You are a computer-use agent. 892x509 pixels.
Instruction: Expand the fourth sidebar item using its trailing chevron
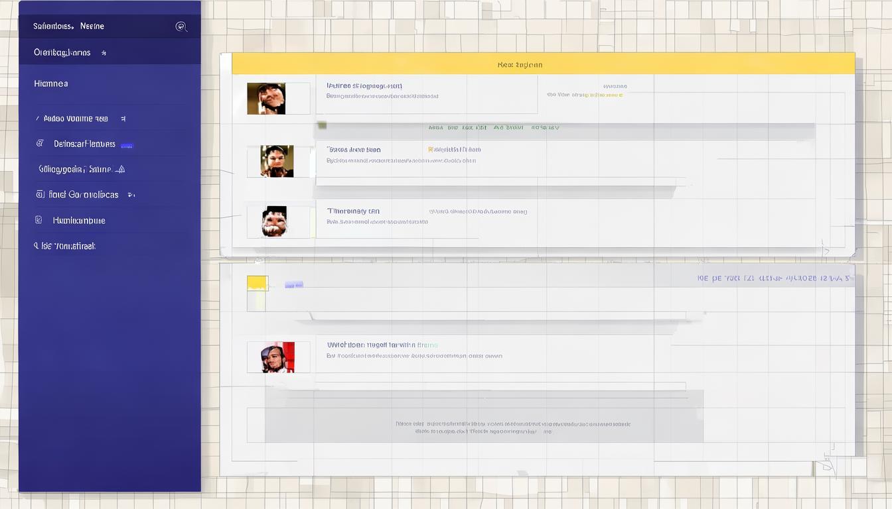pos(131,195)
